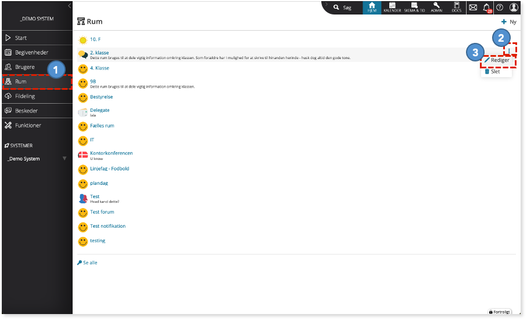527x321 pixels.
Task: Open the Kalender toolbar icon
Action: click(392, 8)
